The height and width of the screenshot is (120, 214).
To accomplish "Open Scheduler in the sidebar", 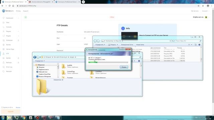I will pos(9,40).
